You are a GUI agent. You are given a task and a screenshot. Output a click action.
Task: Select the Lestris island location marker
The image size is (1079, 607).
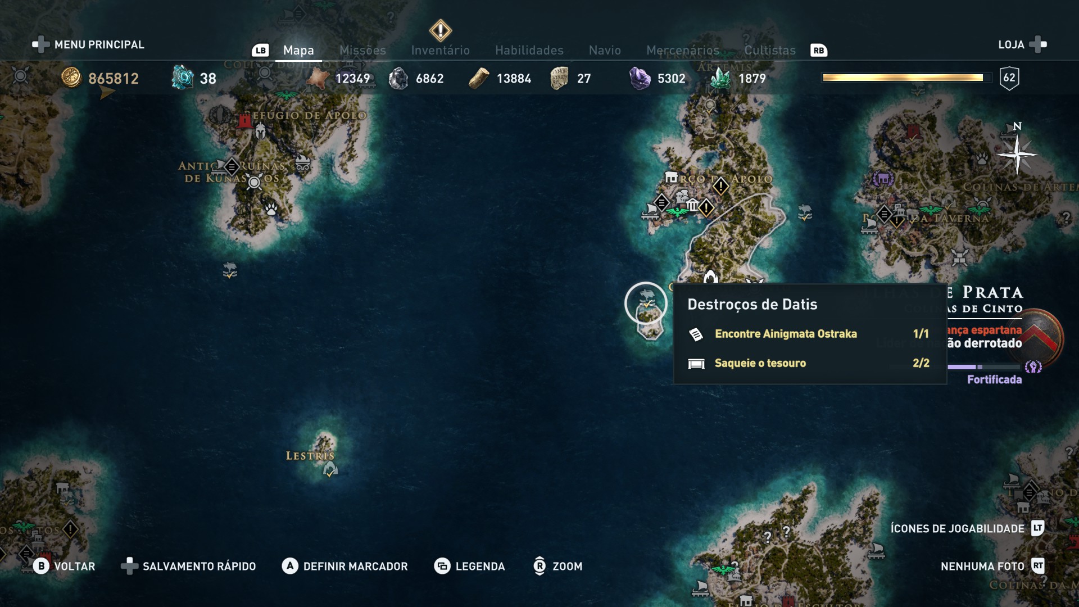tap(330, 469)
